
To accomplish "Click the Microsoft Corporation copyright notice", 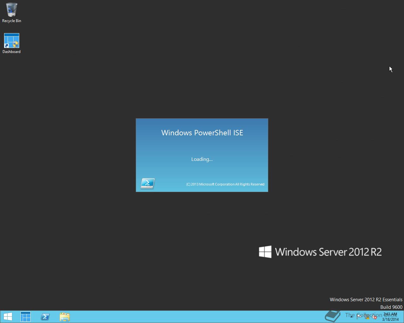I will 225,184.
